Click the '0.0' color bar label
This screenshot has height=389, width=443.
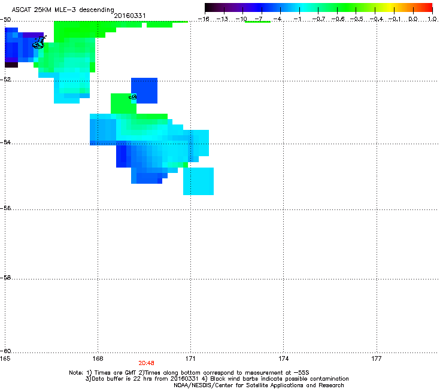click(413, 19)
